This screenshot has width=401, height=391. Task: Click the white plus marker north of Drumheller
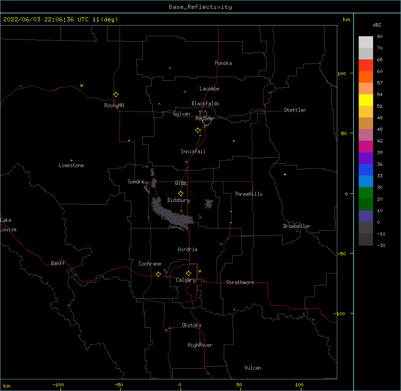click(285, 174)
